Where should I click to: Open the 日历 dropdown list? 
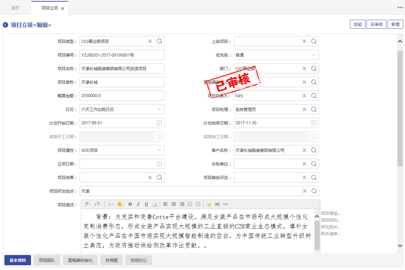(159, 109)
